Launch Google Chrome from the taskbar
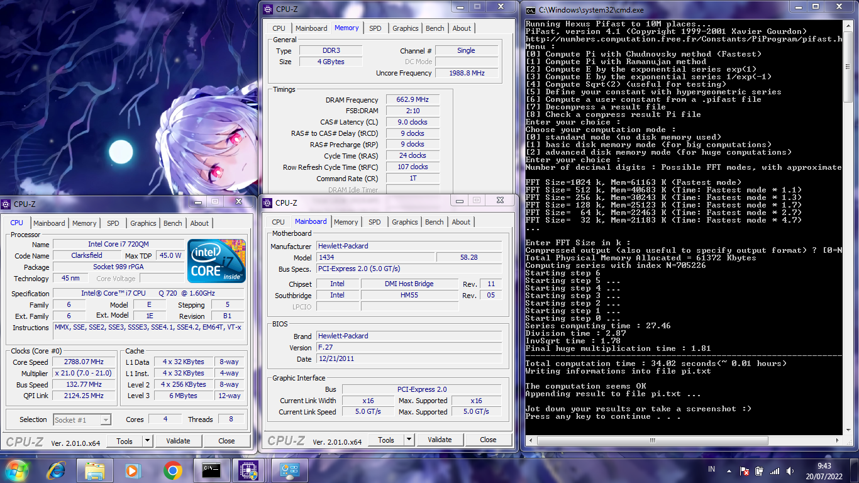The image size is (859, 483). (172, 470)
